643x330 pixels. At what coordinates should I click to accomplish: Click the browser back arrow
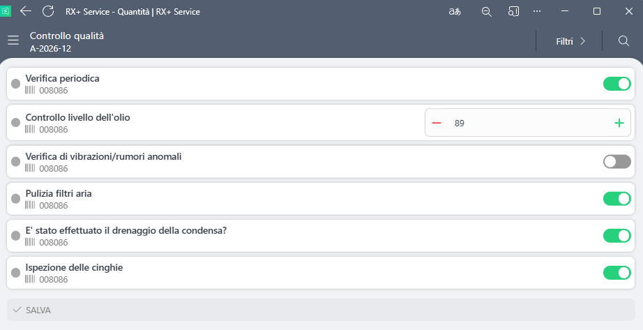[26, 11]
